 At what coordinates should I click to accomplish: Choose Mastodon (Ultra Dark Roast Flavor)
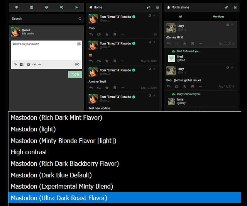click(x=125, y=198)
